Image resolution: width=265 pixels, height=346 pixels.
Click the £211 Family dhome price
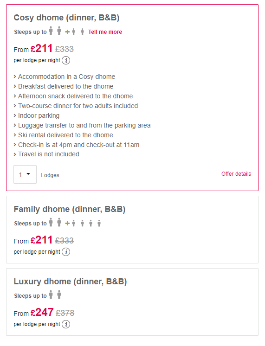pos(41,240)
